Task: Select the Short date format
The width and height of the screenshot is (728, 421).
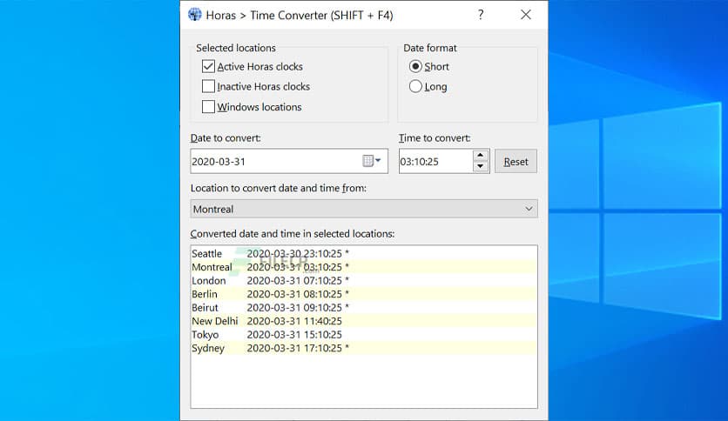Action: click(x=415, y=66)
